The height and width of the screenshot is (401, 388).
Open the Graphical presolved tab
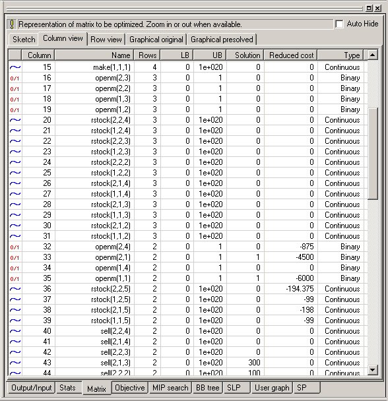pos(222,40)
